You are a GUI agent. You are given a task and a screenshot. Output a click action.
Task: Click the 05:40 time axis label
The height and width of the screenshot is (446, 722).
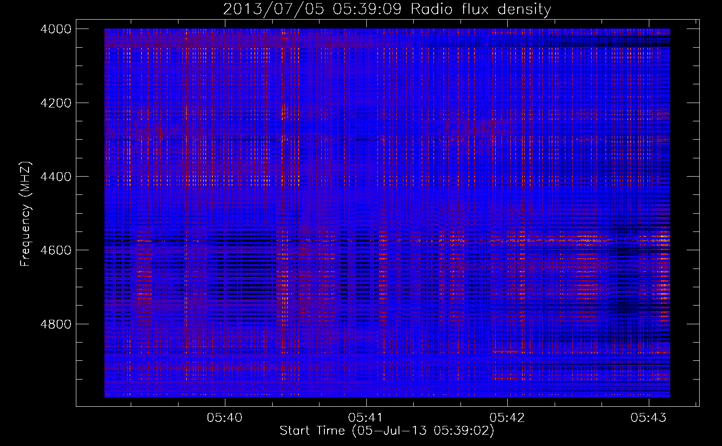pos(225,417)
